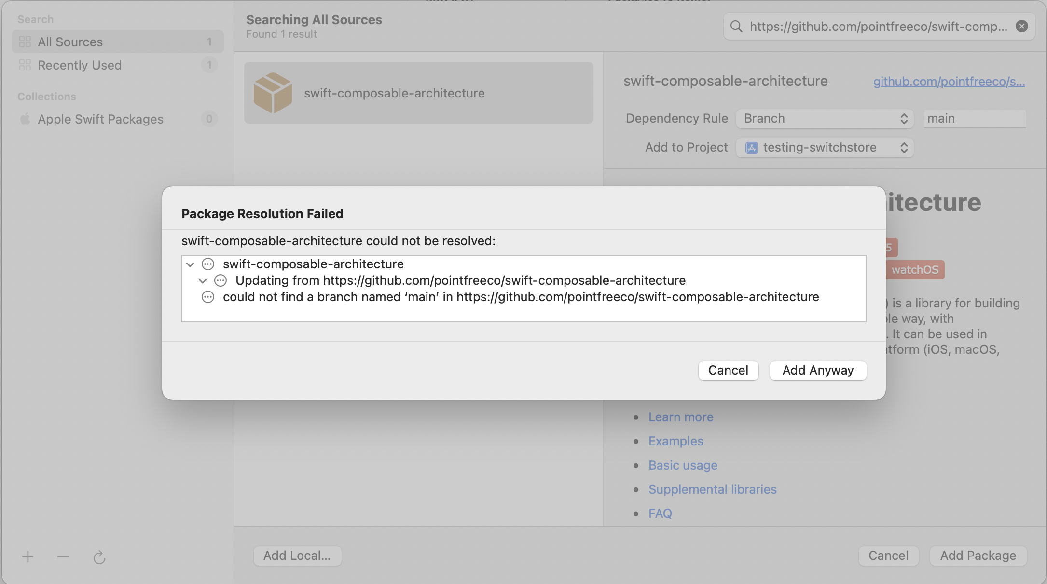Click status icon beside Updating from row
Image resolution: width=1047 pixels, height=584 pixels.
click(220, 280)
